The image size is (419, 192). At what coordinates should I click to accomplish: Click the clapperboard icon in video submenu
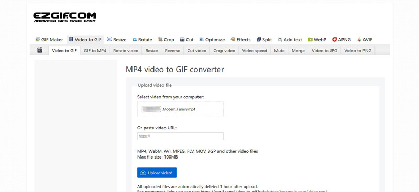tap(40, 50)
